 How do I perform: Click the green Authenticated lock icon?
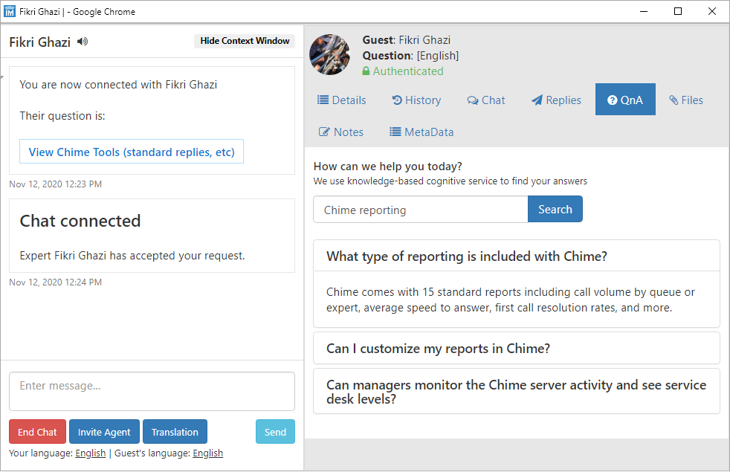(366, 71)
